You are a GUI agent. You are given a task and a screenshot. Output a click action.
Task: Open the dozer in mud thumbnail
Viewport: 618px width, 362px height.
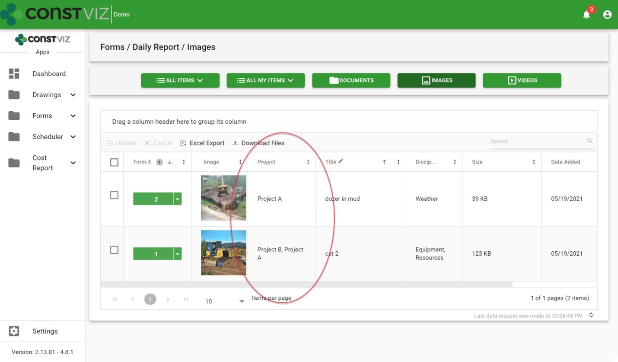[x=223, y=198]
